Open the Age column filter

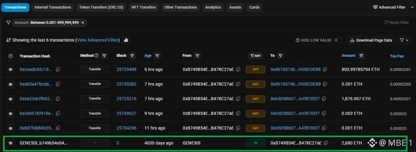(x=157, y=56)
